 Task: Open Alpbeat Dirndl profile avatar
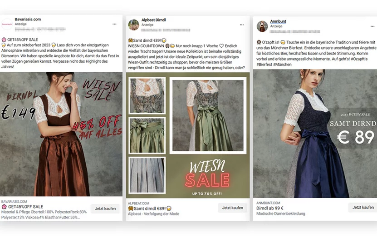tap(133, 25)
